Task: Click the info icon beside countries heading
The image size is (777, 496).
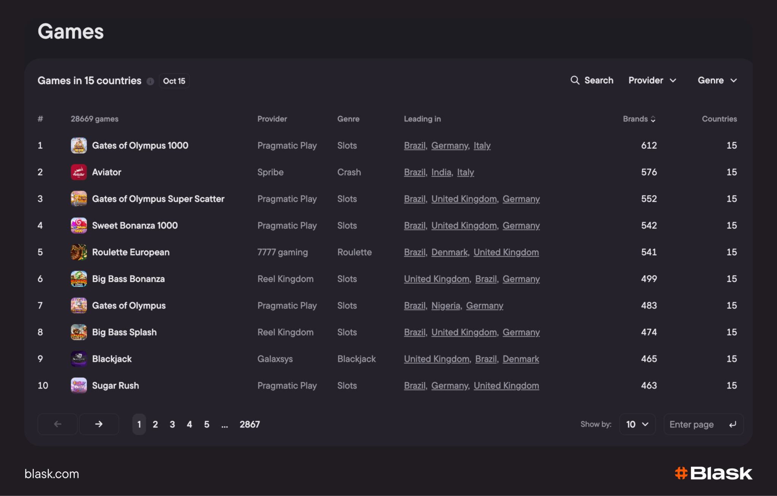Action: [x=150, y=81]
